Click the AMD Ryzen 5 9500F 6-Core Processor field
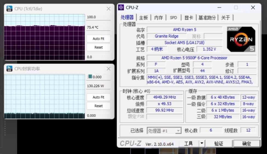 202,58
